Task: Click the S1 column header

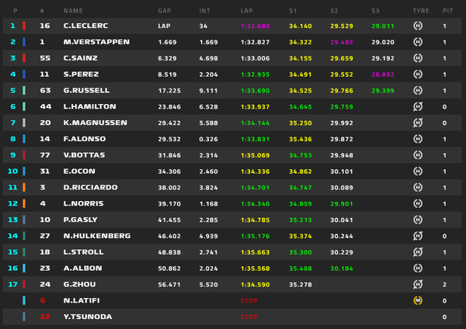Action: [x=293, y=11]
